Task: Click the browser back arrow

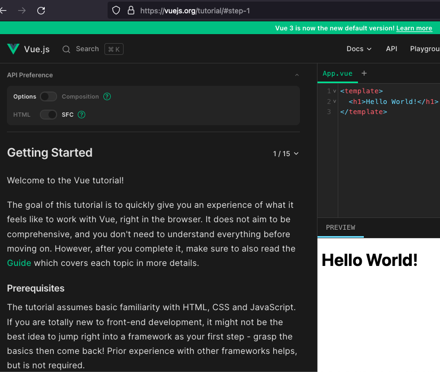Action: coord(3,11)
